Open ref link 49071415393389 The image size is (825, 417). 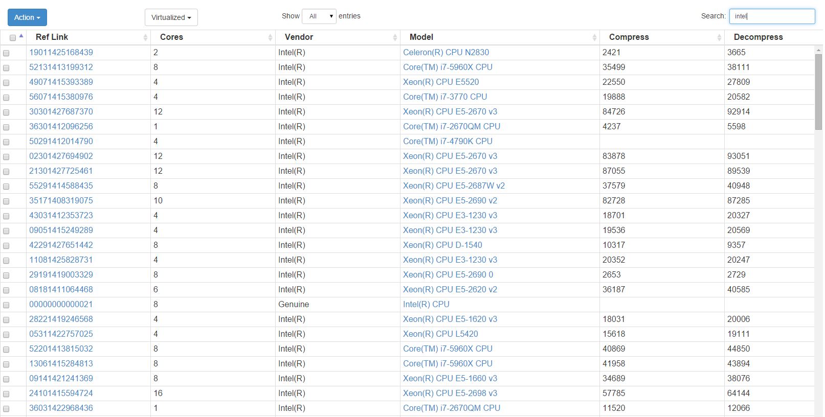pyautogui.click(x=61, y=82)
